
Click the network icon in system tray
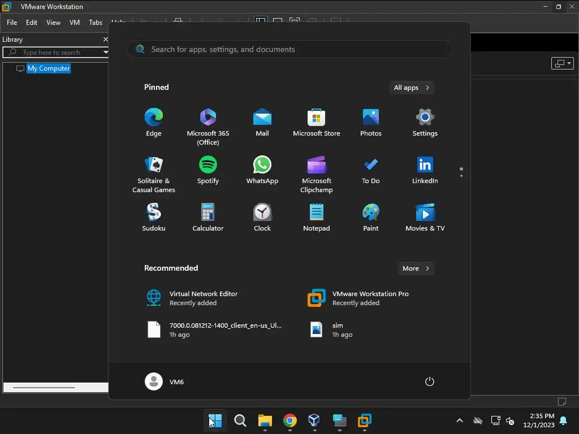495,420
